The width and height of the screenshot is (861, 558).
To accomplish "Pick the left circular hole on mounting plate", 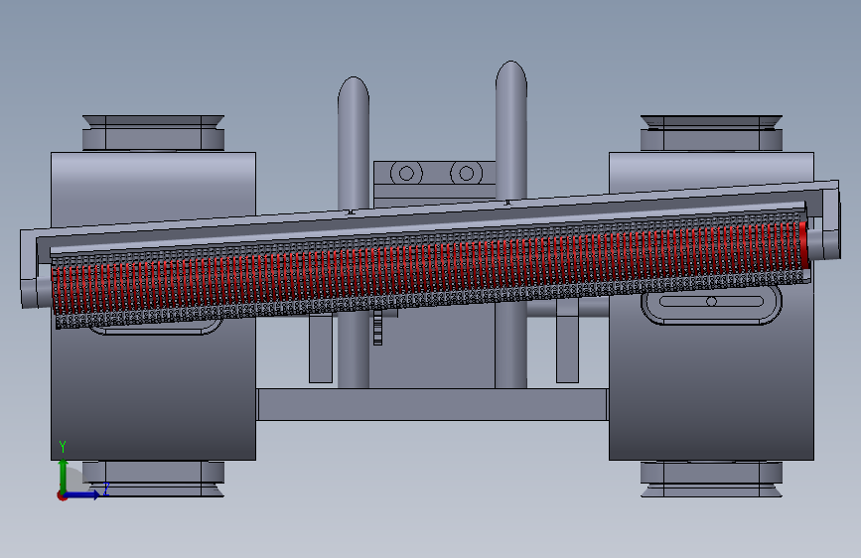I will [406, 174].
